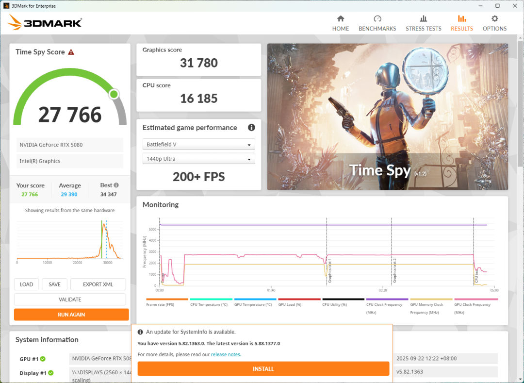Expand the Battlefield V game dropdown
The width and height of the screenshot is (524, 383).
coord(199,144)
